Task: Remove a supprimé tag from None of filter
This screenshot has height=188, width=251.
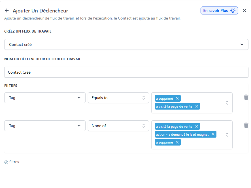Action: (x=177, y=142)
